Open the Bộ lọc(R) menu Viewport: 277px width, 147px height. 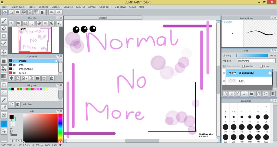pyautogui.click(x=44, y=7)
